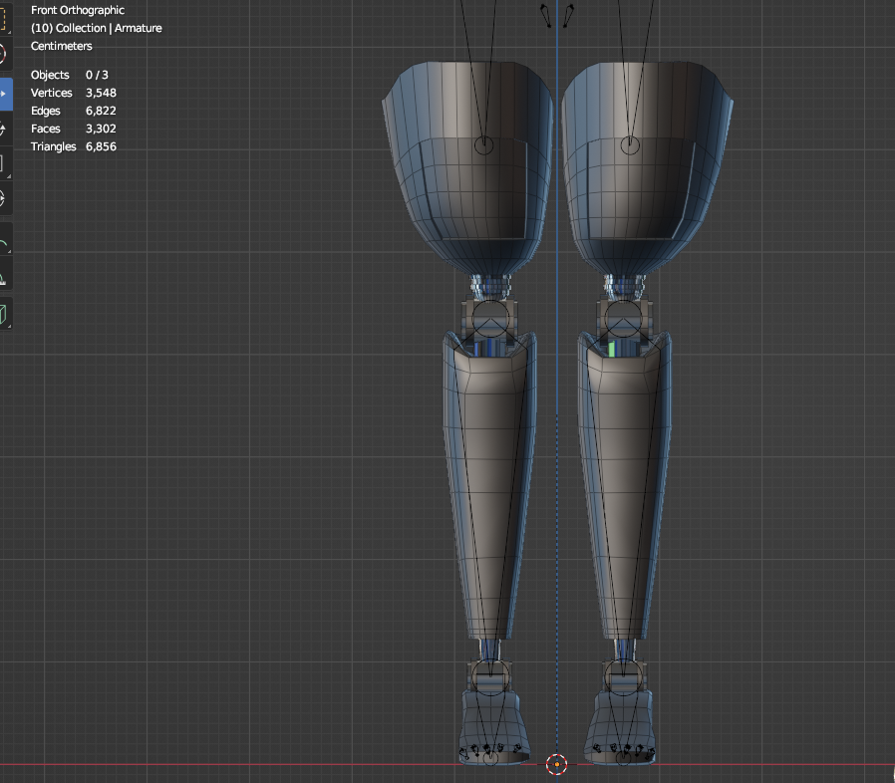Click the 'Edges 6,822' statistic
Viewport: 895px width, 783px height.
[x=74, y=111]
